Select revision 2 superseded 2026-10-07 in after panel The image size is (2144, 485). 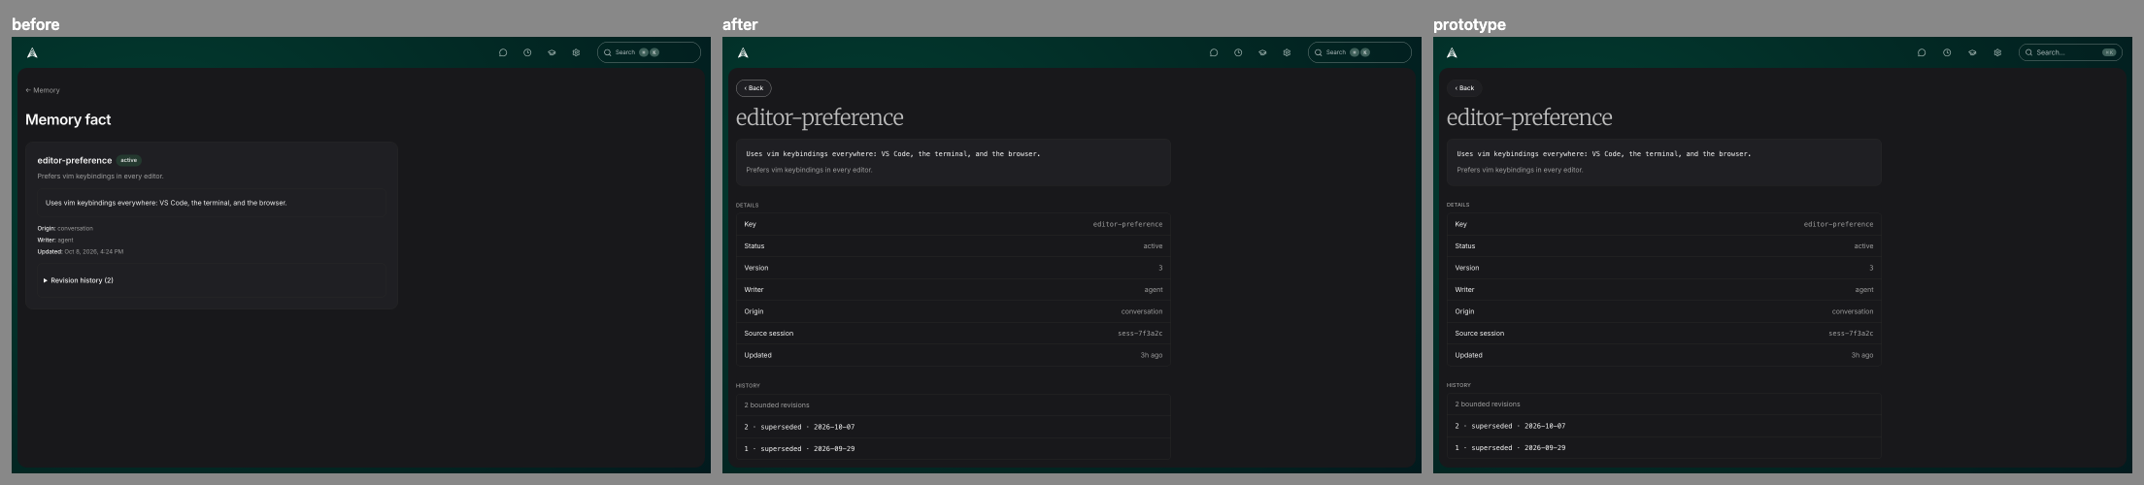954,427
